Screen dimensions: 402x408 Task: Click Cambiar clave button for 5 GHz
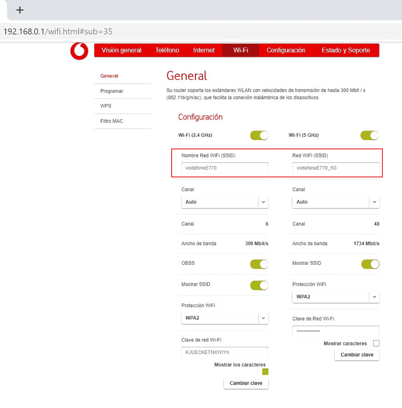(357, 355)
